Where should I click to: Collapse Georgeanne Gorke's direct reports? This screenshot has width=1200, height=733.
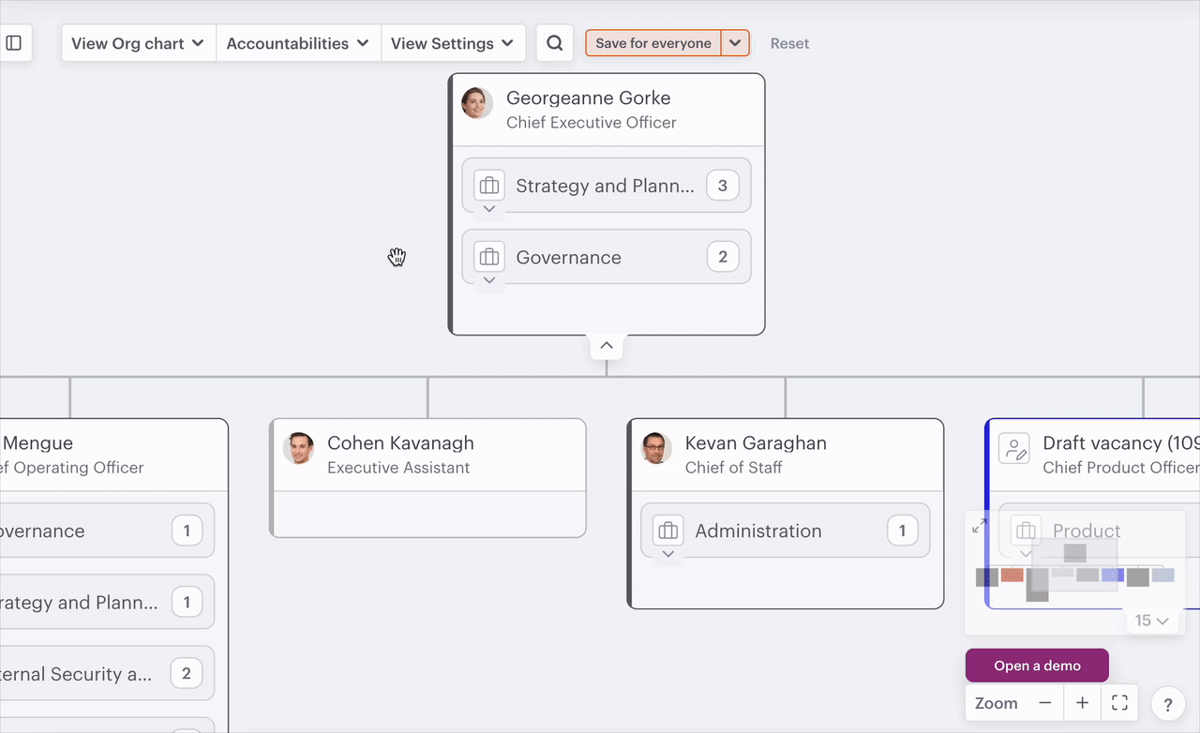pyautogui.click(x=607, y=346)
